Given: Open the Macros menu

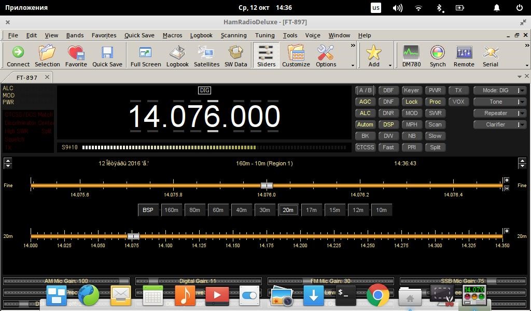Looking at the screenshot, I should click(x=172, y=35).
